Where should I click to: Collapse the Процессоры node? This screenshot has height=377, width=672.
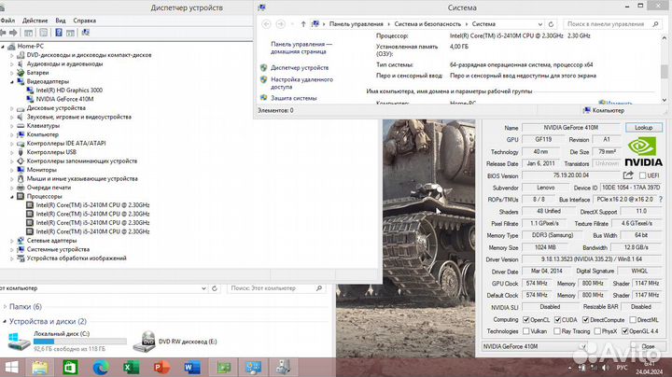12,196
